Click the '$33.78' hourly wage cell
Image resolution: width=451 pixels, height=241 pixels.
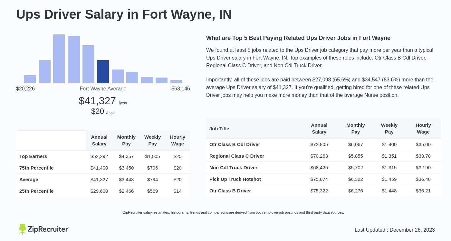(x=423, y=156)
